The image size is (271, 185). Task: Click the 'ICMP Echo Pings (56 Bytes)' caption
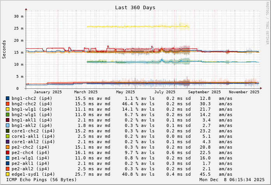[41, 180]
